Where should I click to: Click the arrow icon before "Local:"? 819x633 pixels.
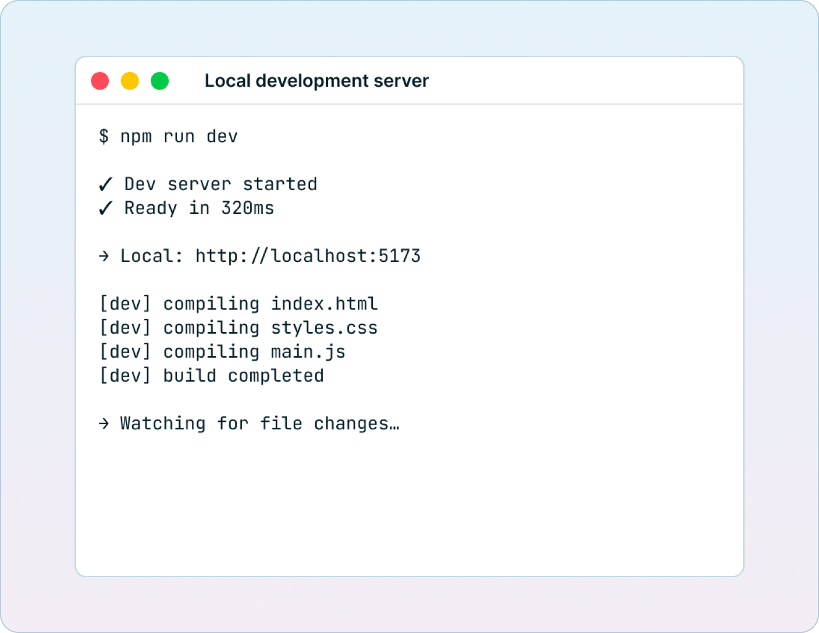point(104,256)
